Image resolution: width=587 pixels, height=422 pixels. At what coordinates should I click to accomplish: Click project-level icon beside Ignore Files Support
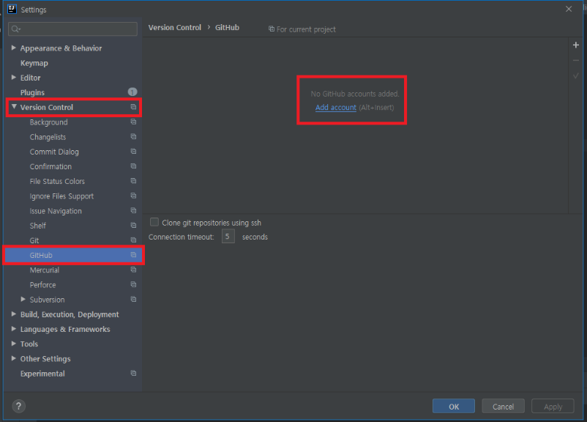click(x=133, y=196)
